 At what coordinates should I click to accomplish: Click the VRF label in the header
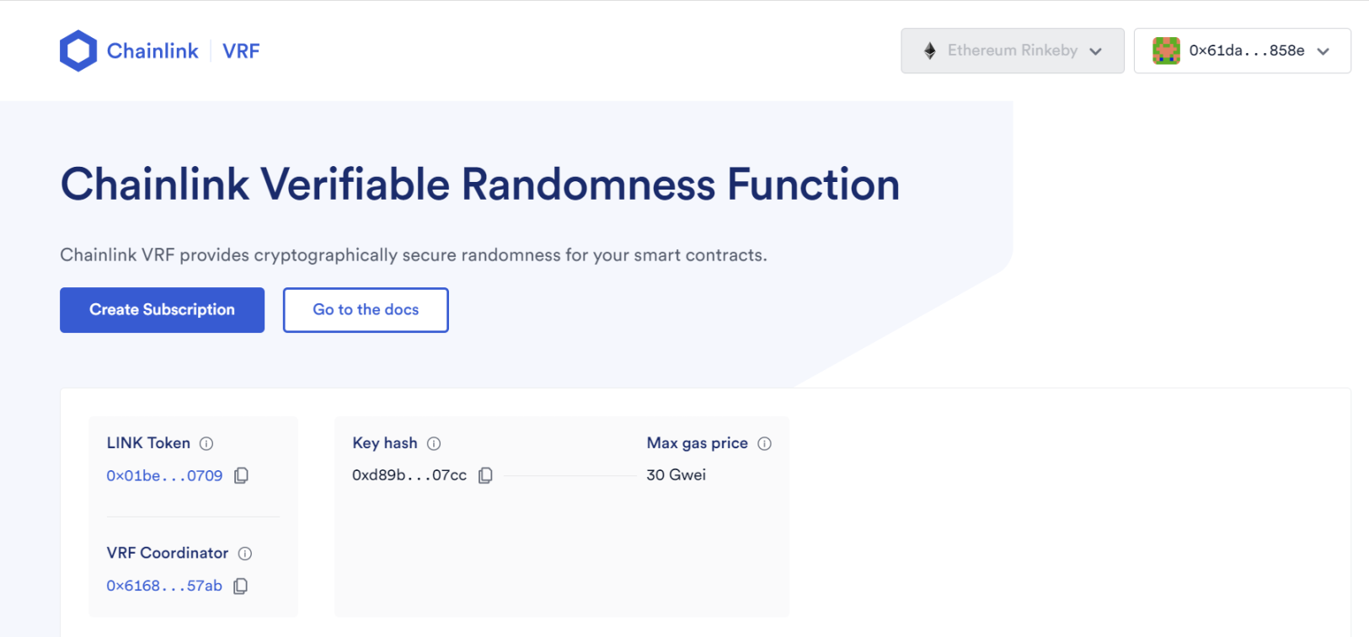[241, 51]
